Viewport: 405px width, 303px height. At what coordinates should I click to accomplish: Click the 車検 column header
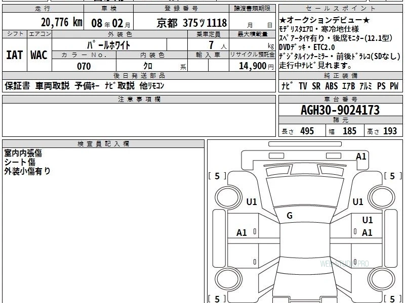click(109, 9)
